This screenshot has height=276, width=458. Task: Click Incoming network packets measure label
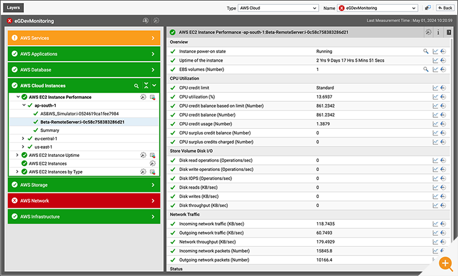point(214,251)
